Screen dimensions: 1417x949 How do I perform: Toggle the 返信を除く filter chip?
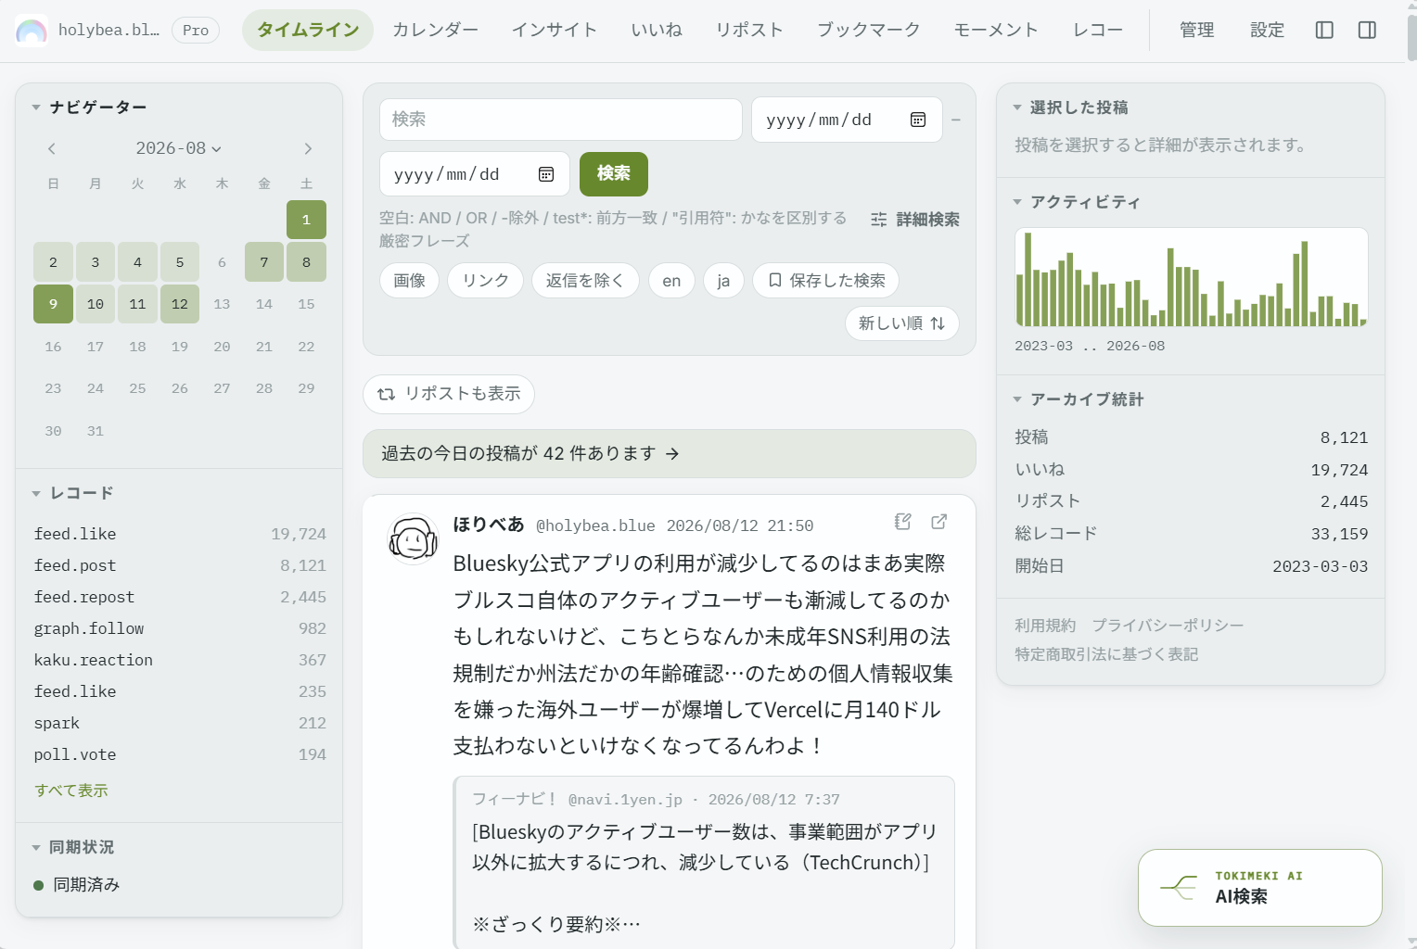[585, 281]
